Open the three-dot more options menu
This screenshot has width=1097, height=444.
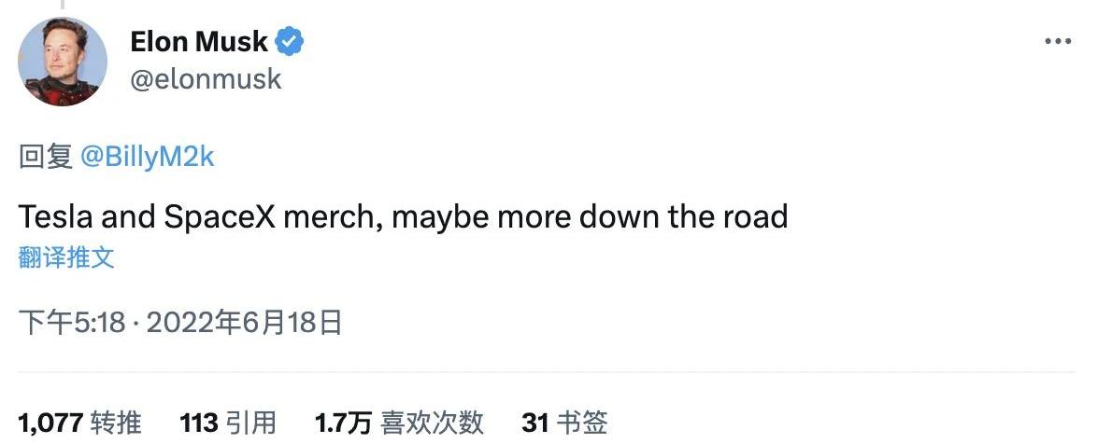[1057, 43]
